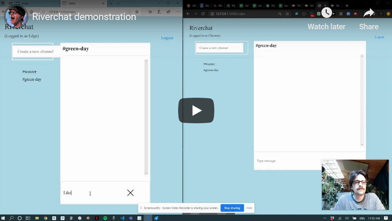392x221 pixels.
Task: Click the Zoom camera extension icon in Chrome
Action: pyautogui.click(x=348, y=14)
